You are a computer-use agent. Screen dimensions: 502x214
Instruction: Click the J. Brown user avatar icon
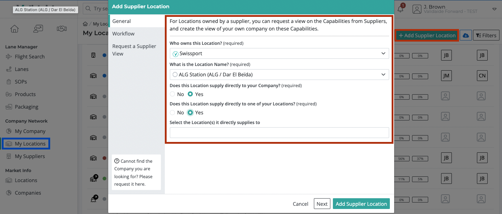(417, 9)
